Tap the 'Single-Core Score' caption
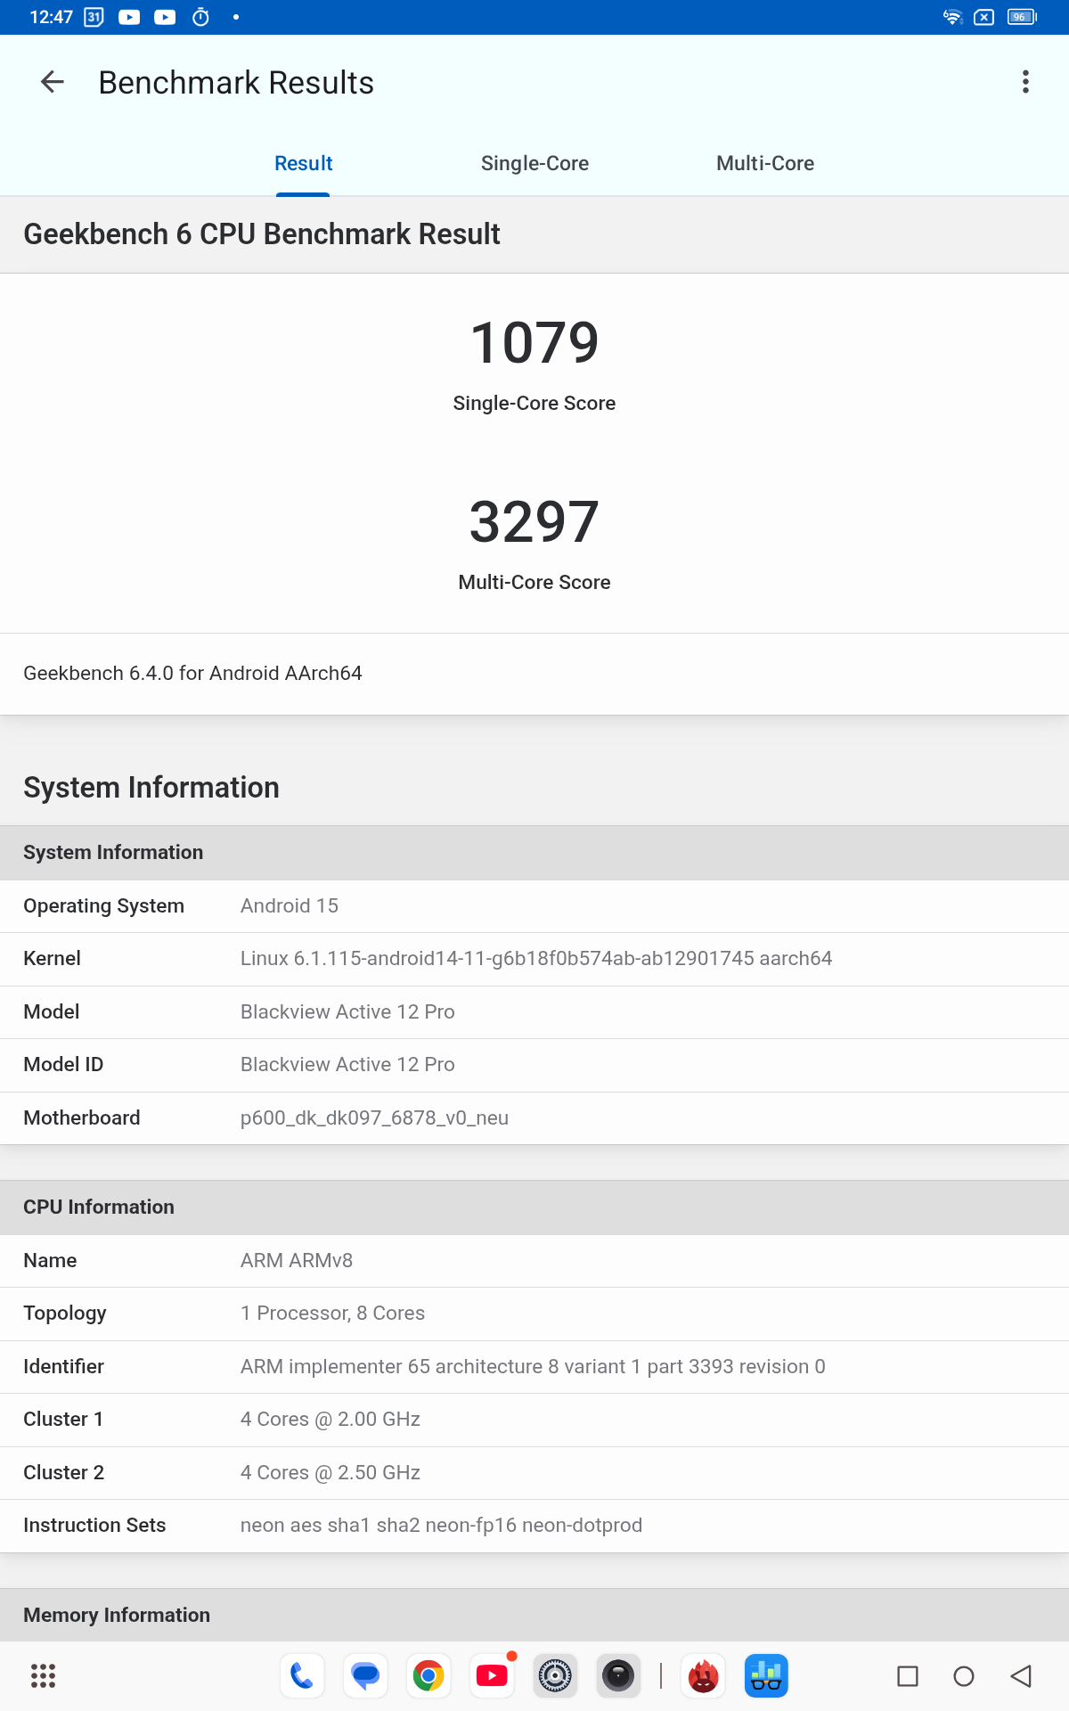 coord(534,403)
